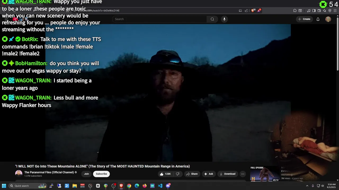Viewport: 339px width, 190px height.
Task: Click the video title text
Action: [102, 166]
